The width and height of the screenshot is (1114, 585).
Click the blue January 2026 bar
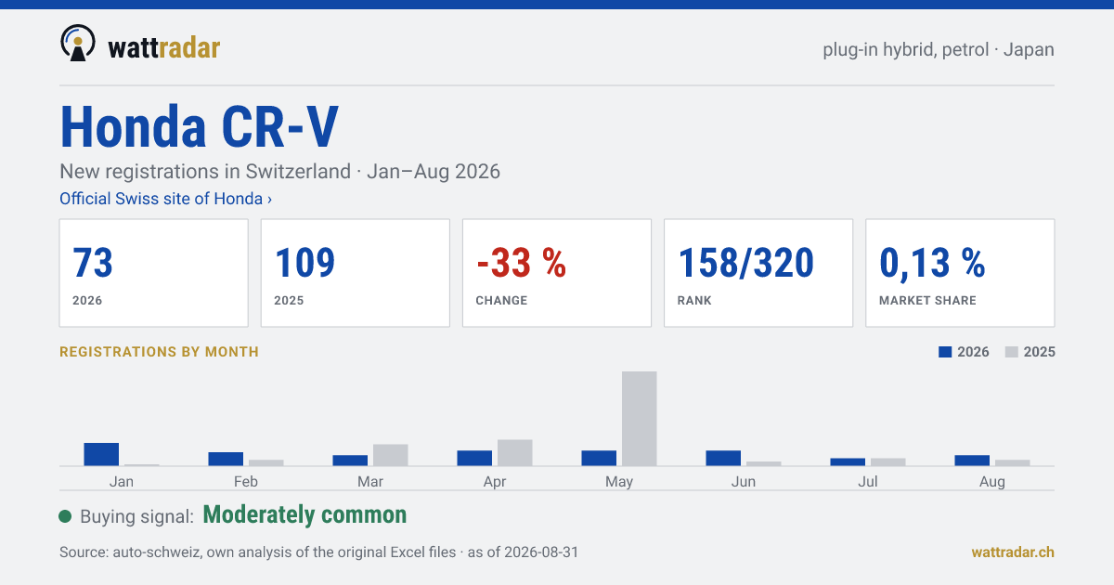coord(101,454)
